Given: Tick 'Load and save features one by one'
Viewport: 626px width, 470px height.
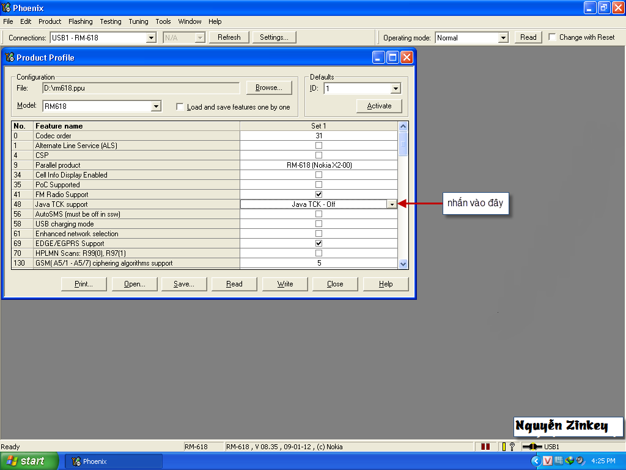Looking at the screenshot, I should tap(180, 107).
